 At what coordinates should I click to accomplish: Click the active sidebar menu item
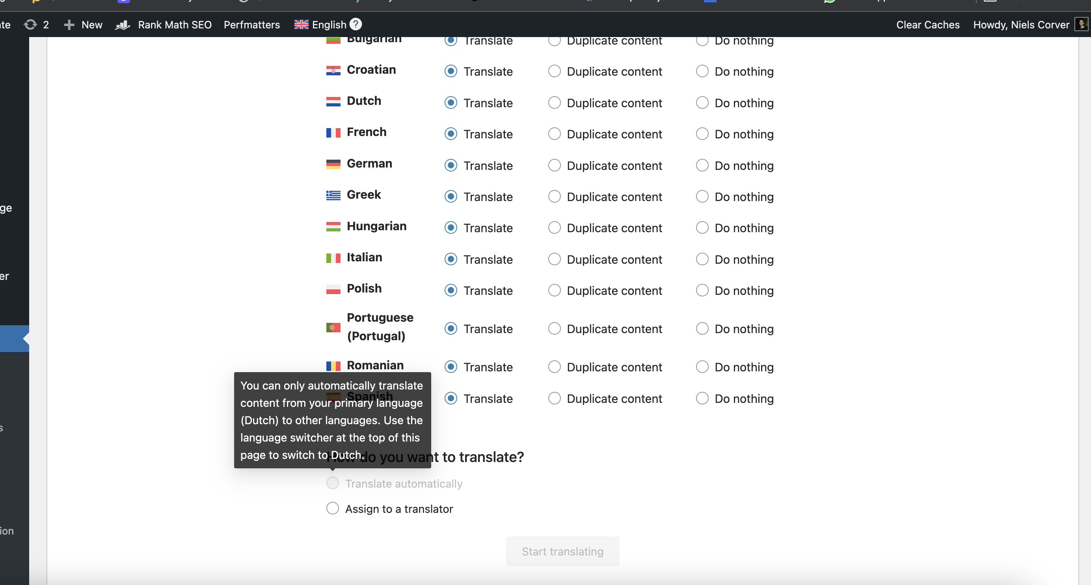[x=15, y=339]
